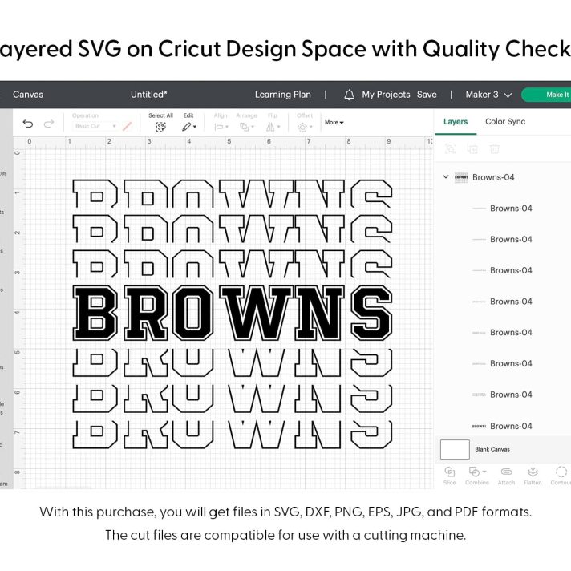Click the Slice tool

coord(449,476)
